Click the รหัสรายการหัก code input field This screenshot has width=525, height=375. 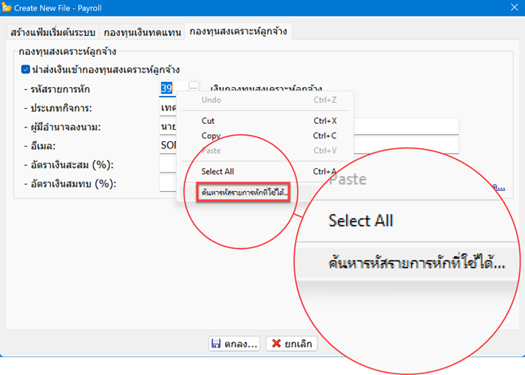(167, 88)
